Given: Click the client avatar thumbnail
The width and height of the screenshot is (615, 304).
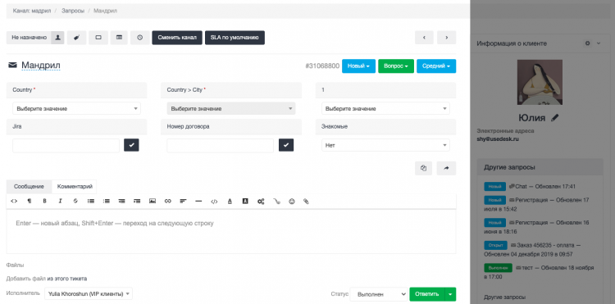Looking at the screenshot, I should (x=540, y=82).
